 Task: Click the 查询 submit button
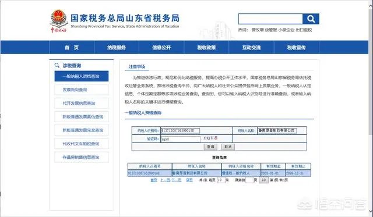210,147
